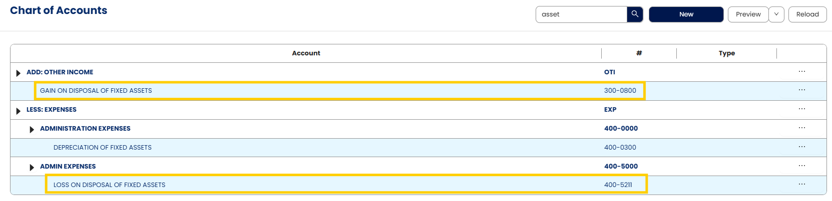Image resolution: width=832 pixels, height=201 pixels.
Task: Click the Type column header
Action: [x=727, y=53]
